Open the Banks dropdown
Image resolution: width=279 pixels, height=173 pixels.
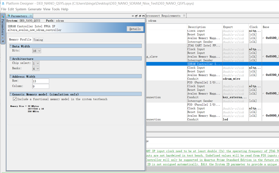[36, 68]
